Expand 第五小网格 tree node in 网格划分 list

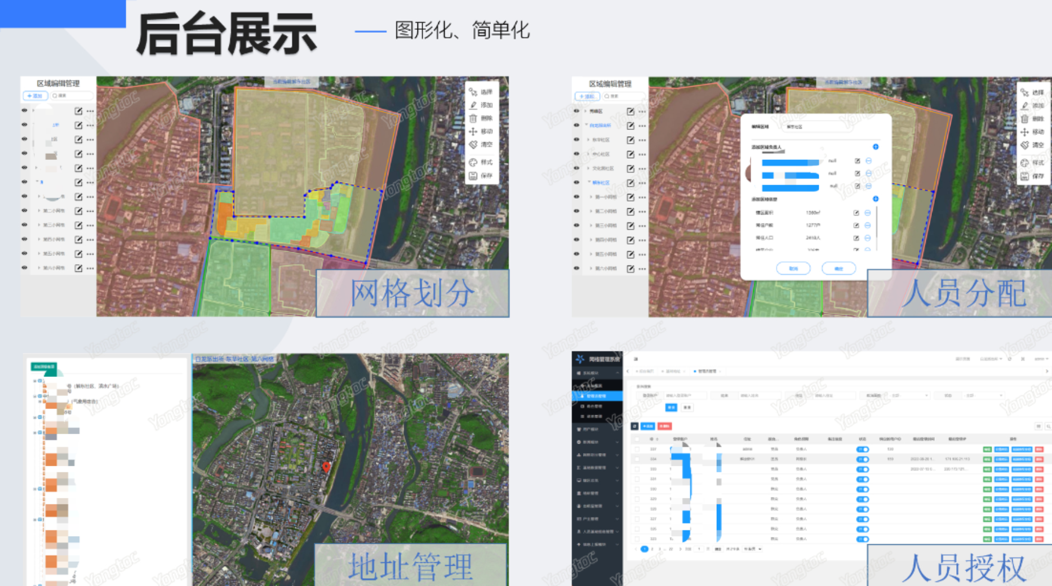pyautogui.click(x=39, y=254)
